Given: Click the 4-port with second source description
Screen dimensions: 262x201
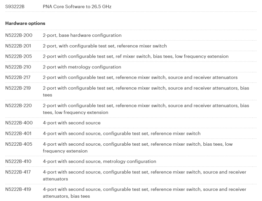Looking at the screenshot, I should tap(72, 123).
